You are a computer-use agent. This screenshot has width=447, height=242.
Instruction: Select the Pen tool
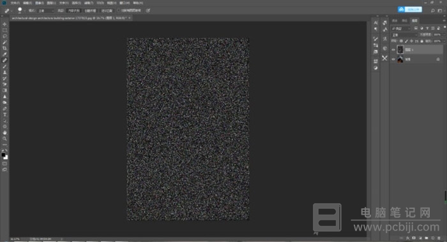tap(4, 109)
